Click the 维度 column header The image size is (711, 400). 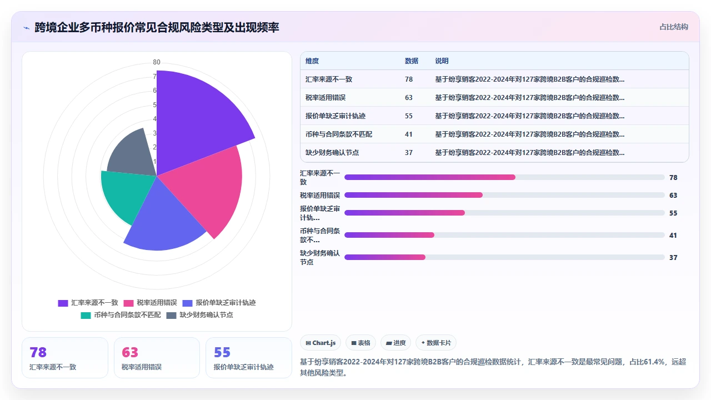point(312,61)
